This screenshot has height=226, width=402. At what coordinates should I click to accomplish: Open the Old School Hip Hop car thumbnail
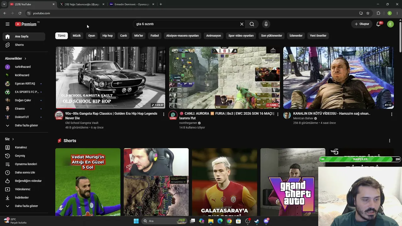point(111,78)
